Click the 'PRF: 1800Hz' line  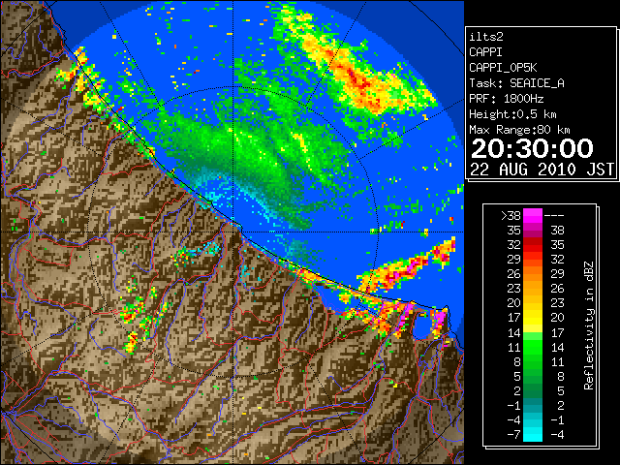[x=506, y=99]
